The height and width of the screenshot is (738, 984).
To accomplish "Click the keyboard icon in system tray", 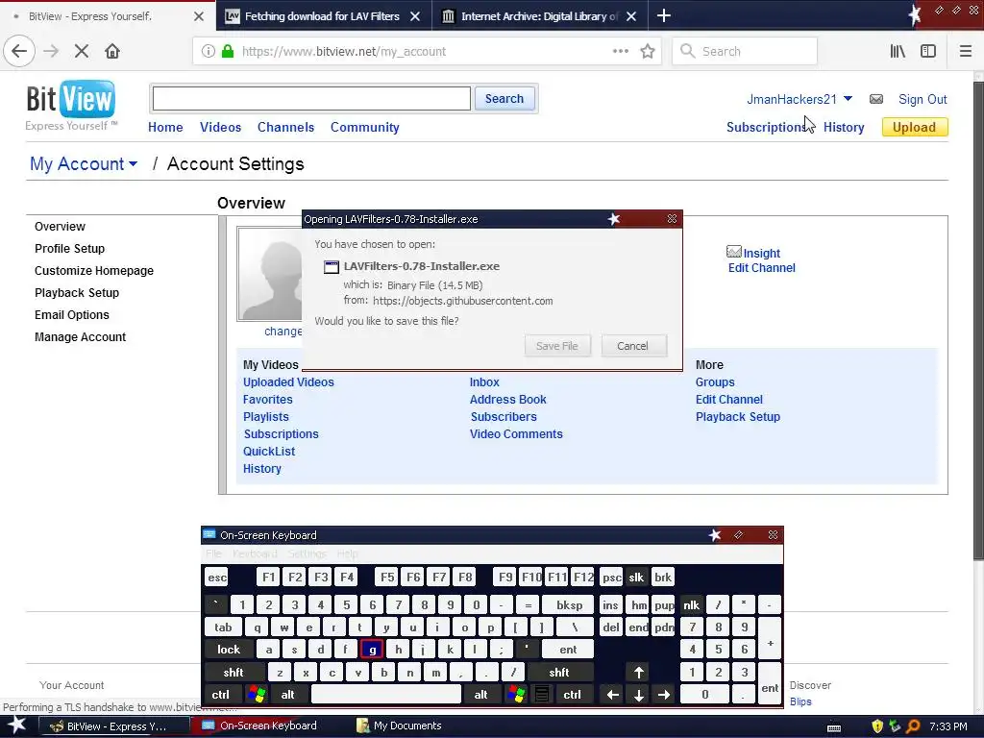I will (834, 727).
